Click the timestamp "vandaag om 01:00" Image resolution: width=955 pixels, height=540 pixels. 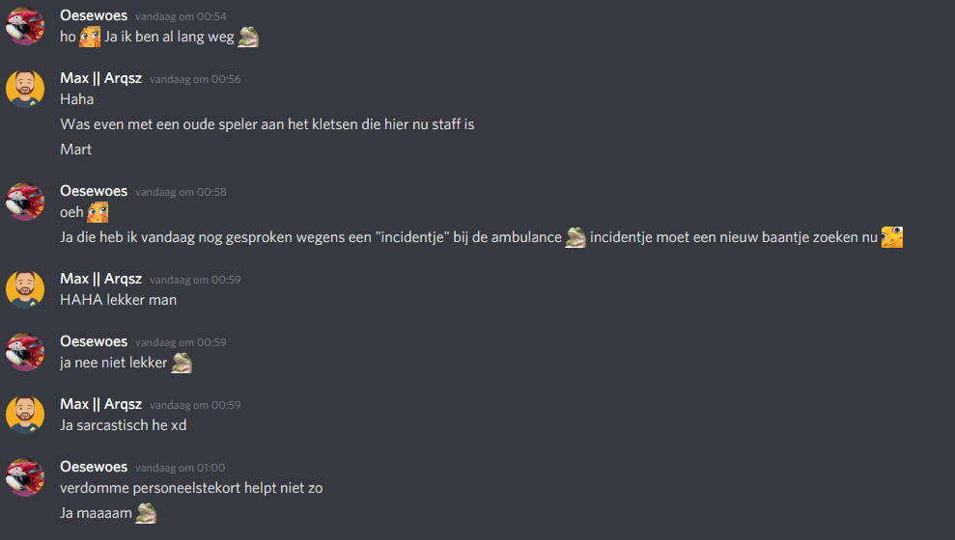(181, 468)
